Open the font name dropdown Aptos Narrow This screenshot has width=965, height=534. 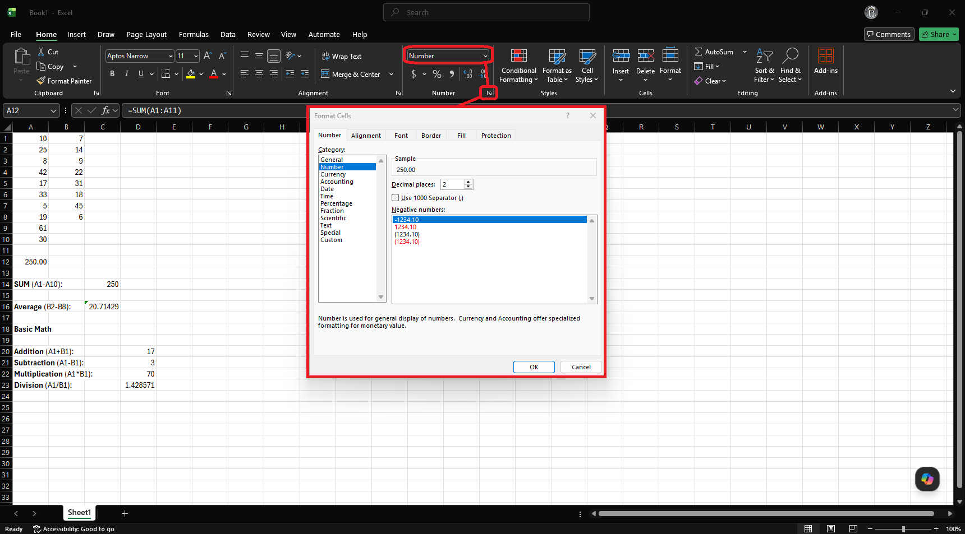tap(171, 56)
